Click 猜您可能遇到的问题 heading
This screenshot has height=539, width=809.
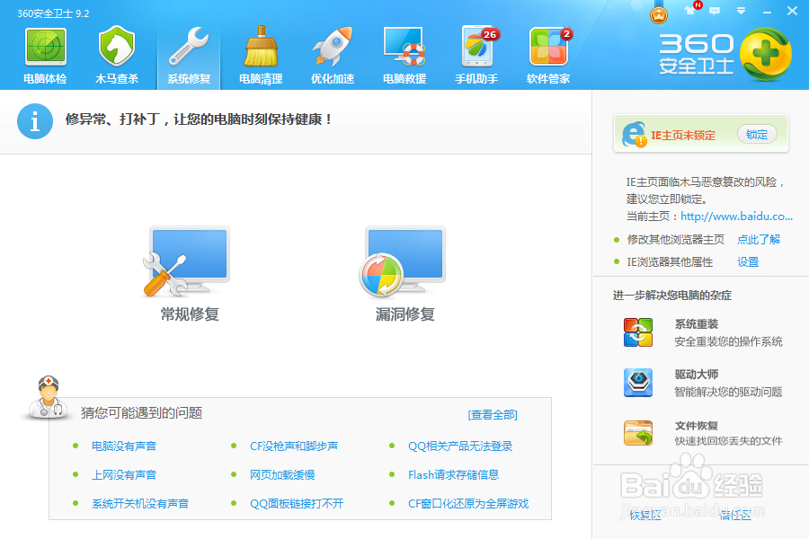click(141, 413)
